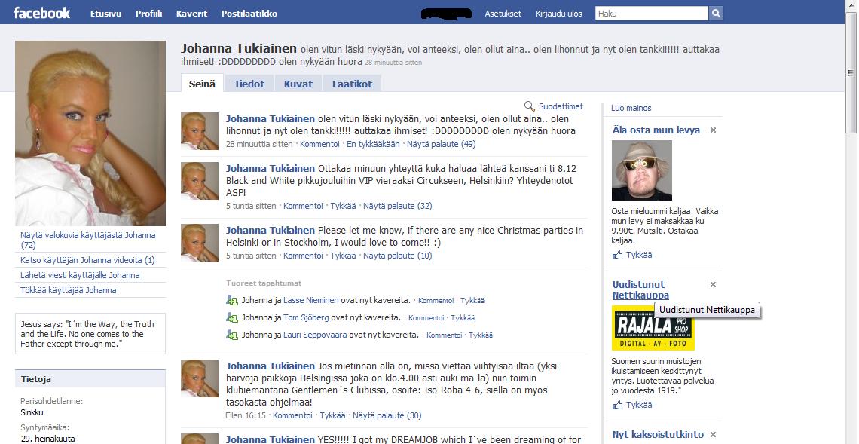Close the Nyt kaksoistutkinto ad
This screenshot has width=859, height=444.
pyautogui.click(x=713, y=435)
